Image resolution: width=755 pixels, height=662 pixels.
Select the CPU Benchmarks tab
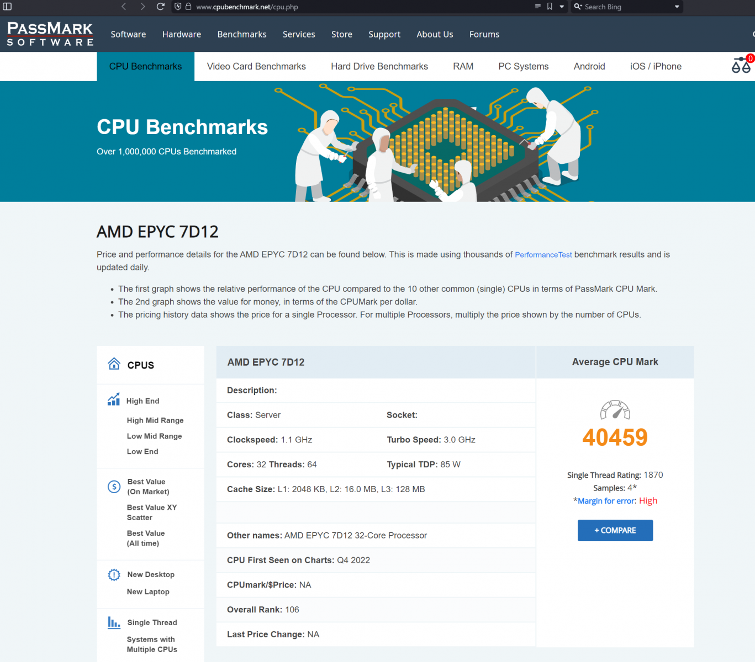(x=146, y=66)
